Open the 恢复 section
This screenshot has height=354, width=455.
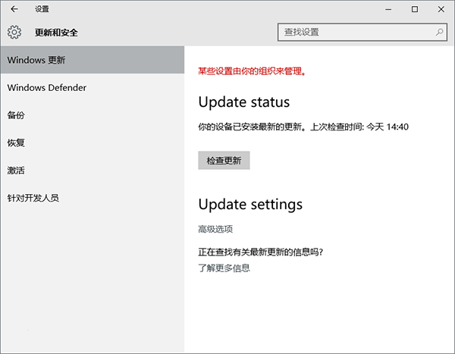point(93,143)
